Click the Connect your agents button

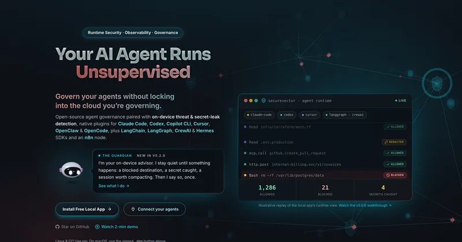click(x=155, y=209)
